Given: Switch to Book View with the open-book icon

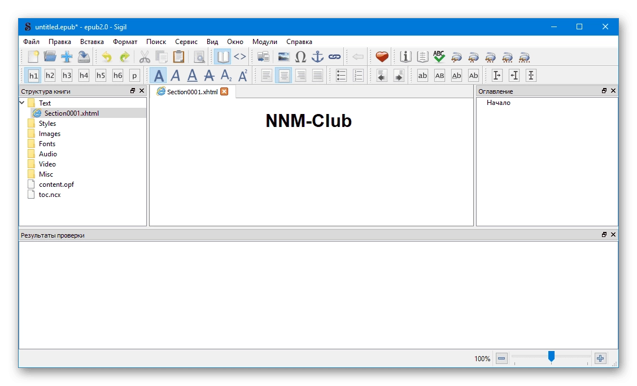Looking at the screenshot, I should 222,57.
